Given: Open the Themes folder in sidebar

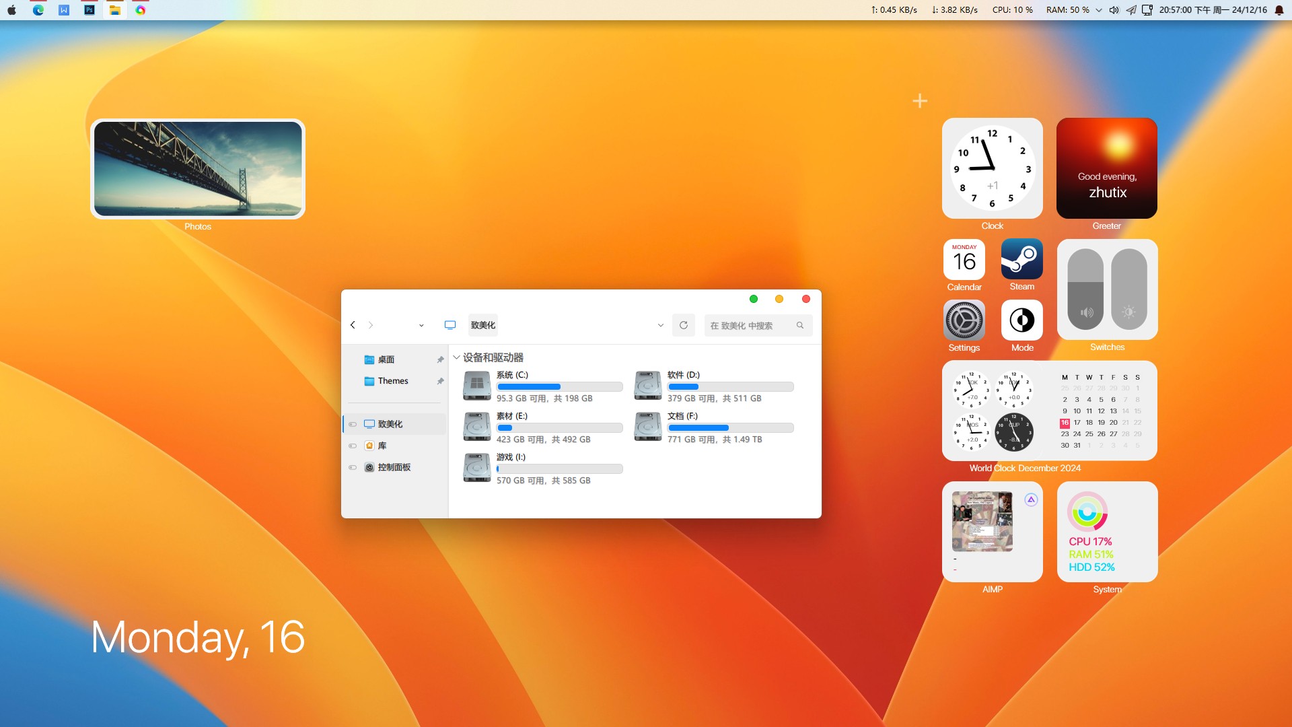Looking at the screenshot, I should pos(392,381).
